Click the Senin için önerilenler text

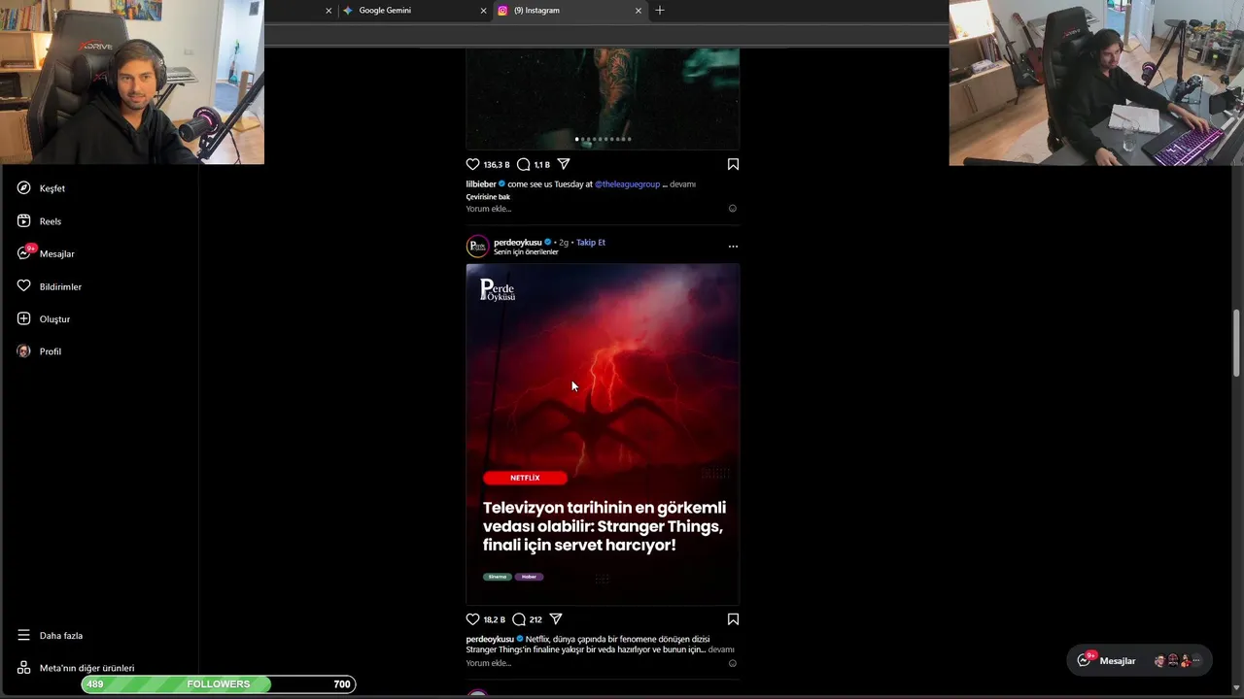[526, 252]
